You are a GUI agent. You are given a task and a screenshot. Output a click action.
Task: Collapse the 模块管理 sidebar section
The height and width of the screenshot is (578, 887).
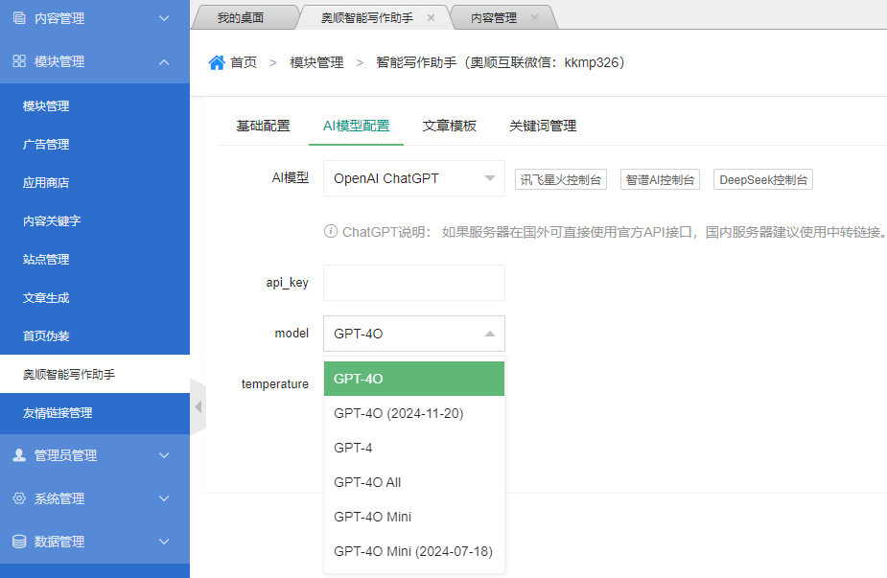click(164, 61)
